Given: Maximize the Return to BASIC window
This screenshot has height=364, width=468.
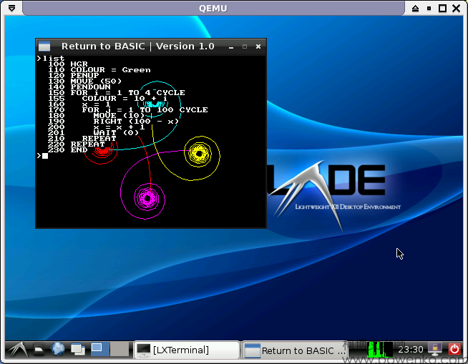Looking at the screenshot, I should [245, 46].
